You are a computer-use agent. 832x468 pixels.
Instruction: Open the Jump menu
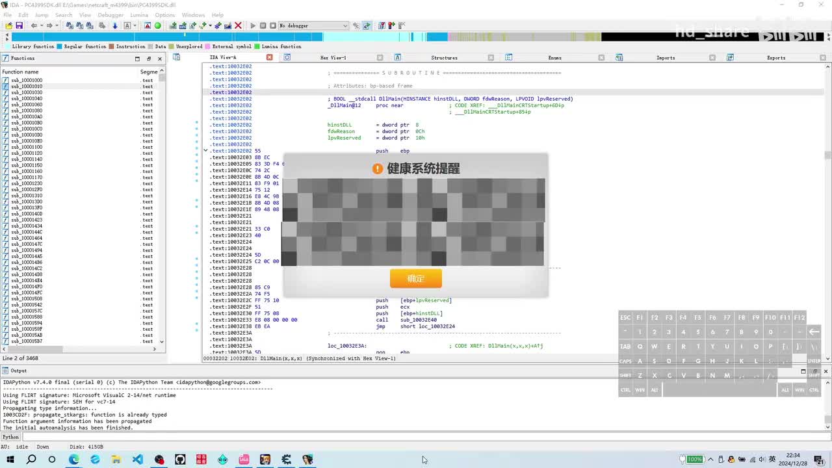point(42,15)
